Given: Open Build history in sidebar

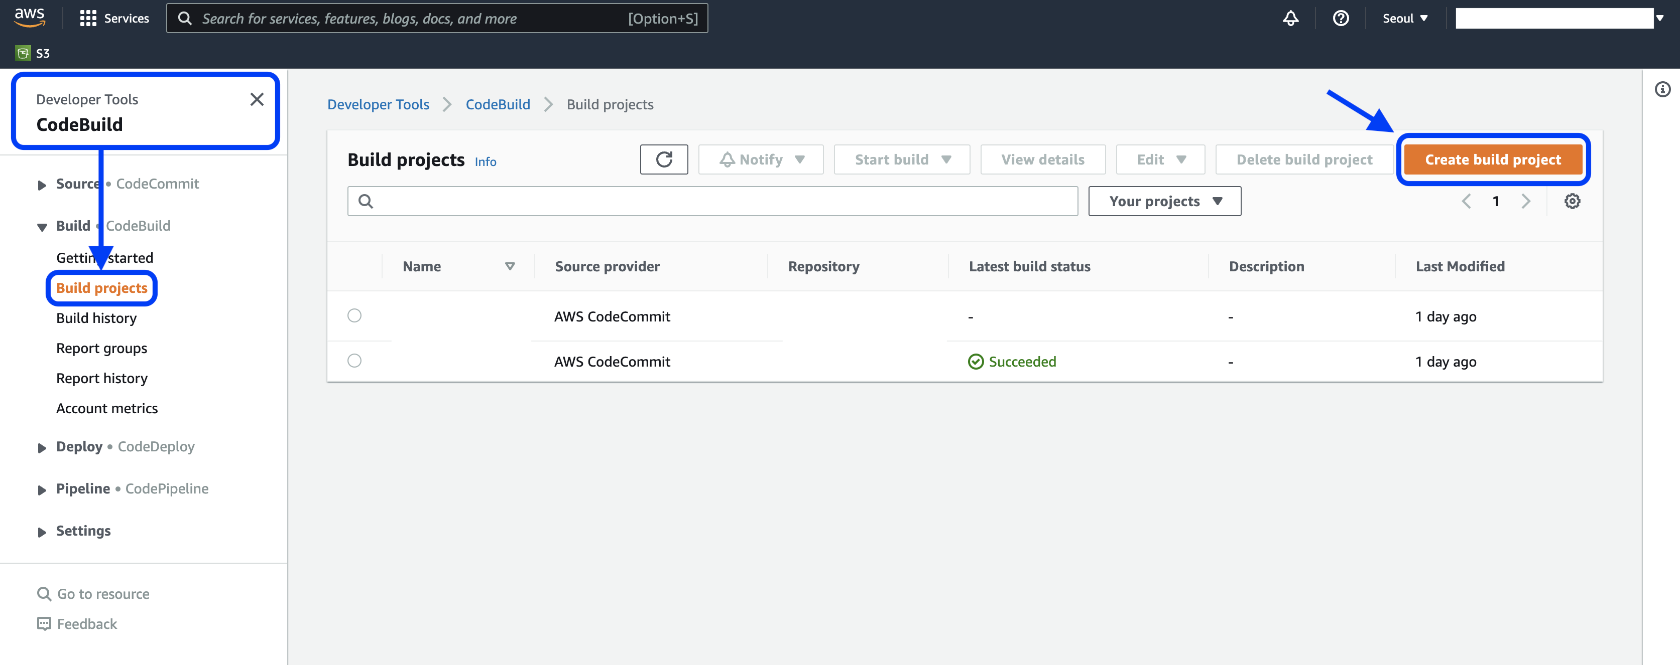Looking at the screenshot, I should click(x=96, y=318).
